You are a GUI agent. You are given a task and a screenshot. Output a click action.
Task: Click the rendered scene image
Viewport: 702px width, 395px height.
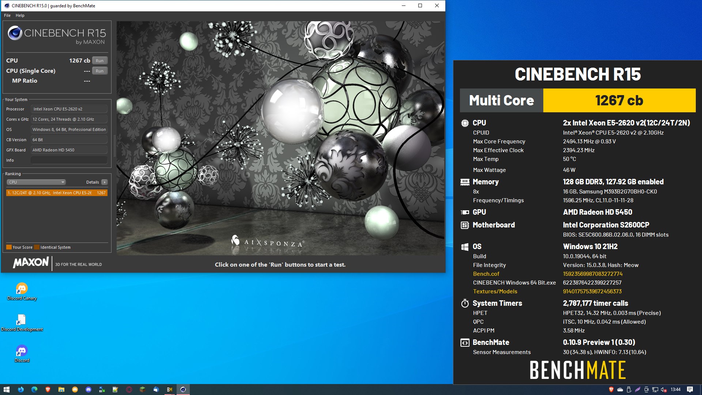coord(280,138)
